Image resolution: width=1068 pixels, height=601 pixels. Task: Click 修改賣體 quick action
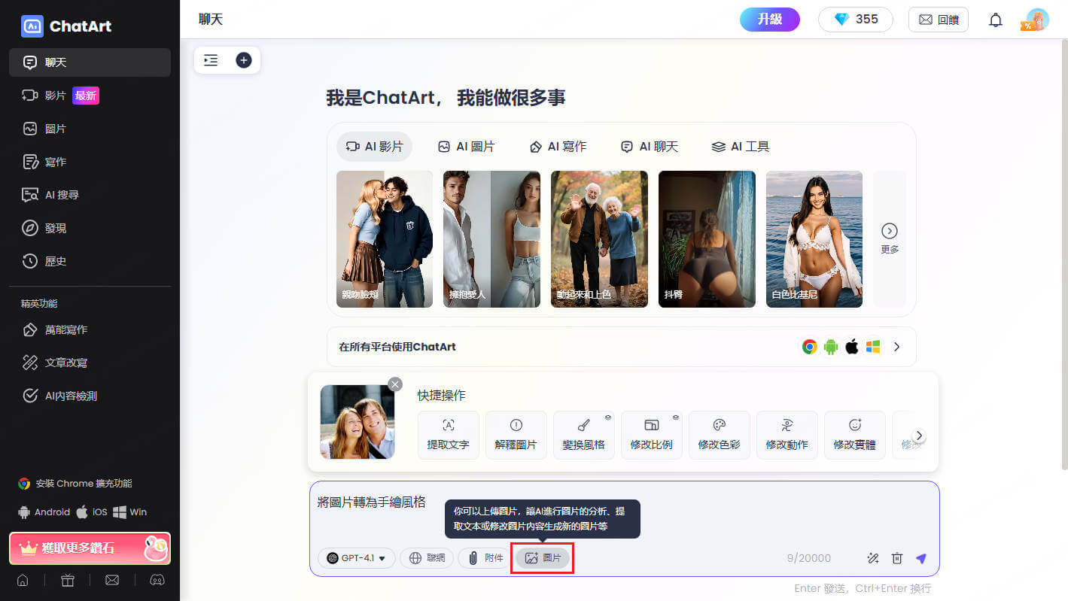tap(855, 436)
